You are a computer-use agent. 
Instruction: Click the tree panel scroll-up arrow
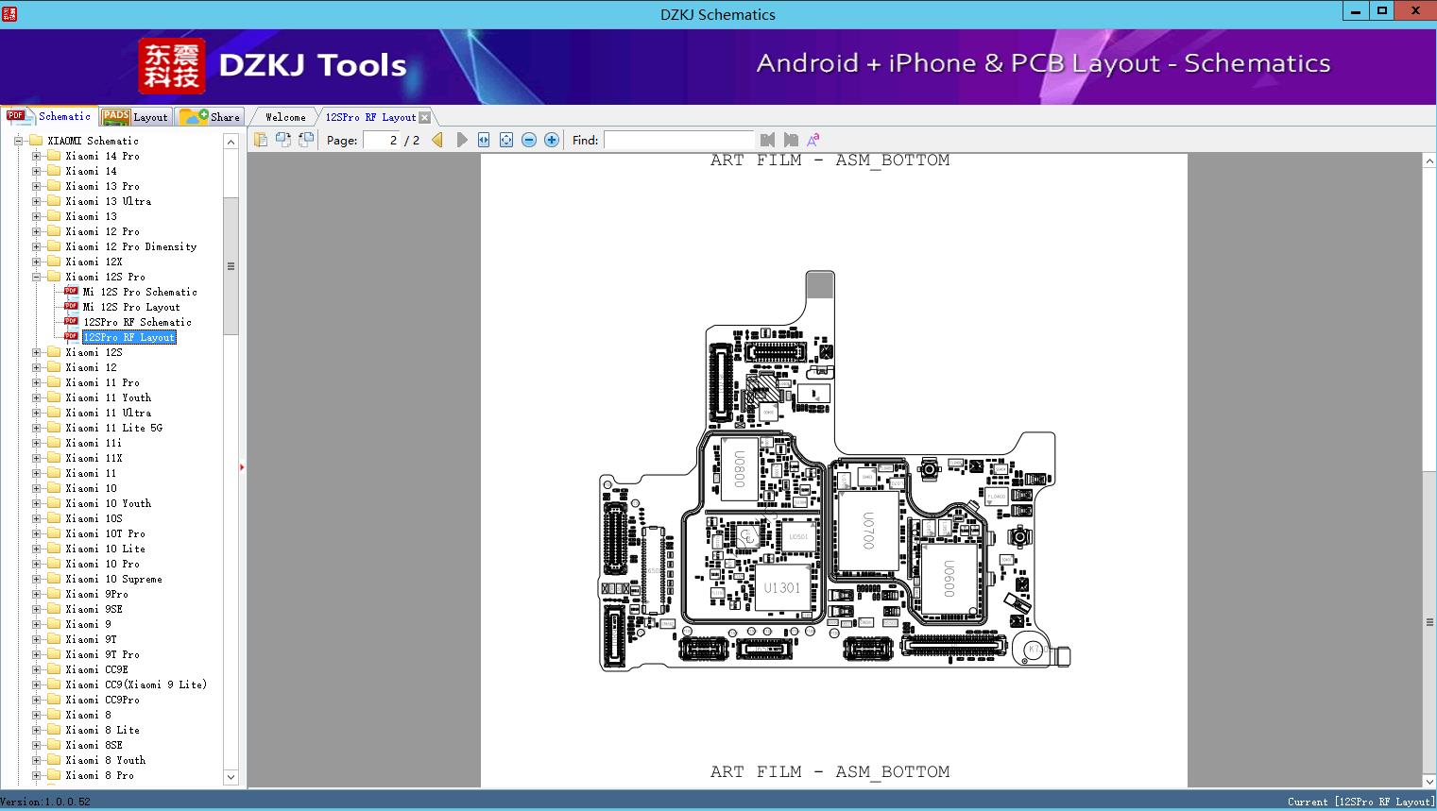[x=231, y=142]
